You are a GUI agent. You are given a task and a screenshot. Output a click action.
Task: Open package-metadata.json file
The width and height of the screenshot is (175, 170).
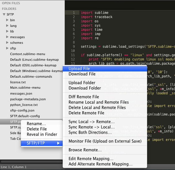(28, 99)
